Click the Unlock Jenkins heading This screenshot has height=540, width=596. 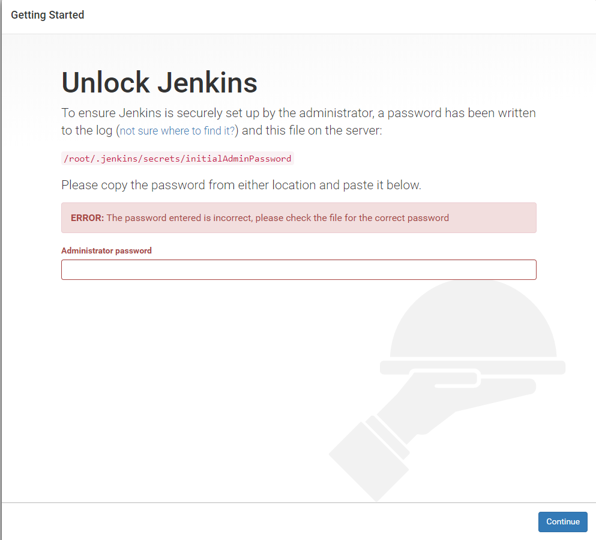[159, 83]
